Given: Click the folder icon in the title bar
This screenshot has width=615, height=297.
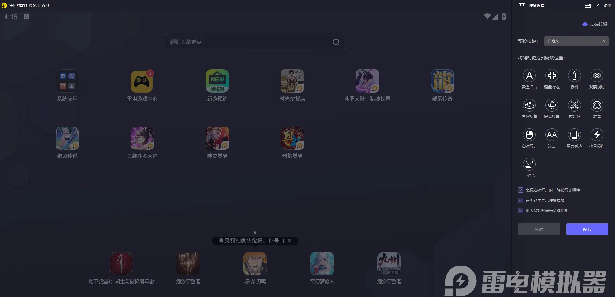Looking at the screenshot, I should point(588,5).
